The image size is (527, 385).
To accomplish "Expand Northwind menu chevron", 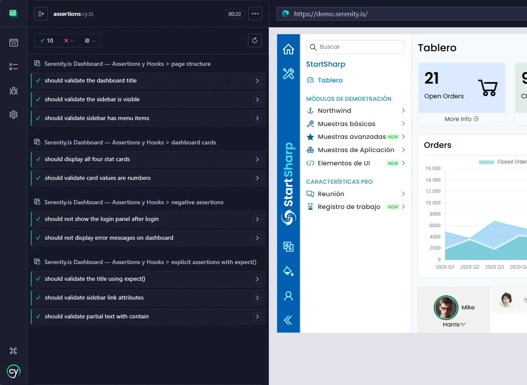I will 403,111.
